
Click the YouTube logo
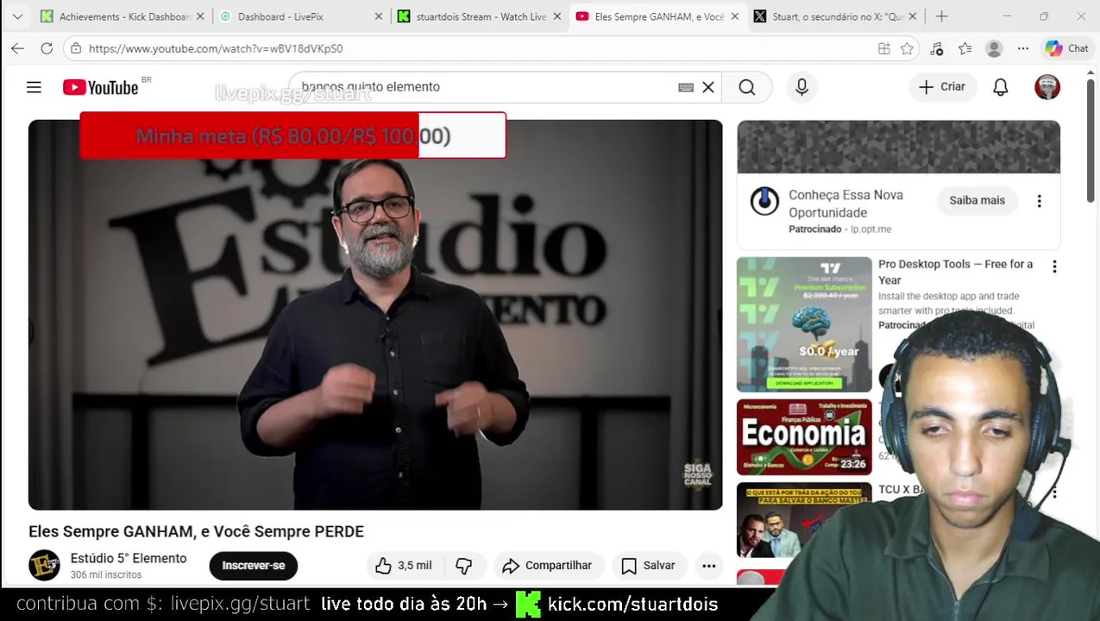point(101,87)
